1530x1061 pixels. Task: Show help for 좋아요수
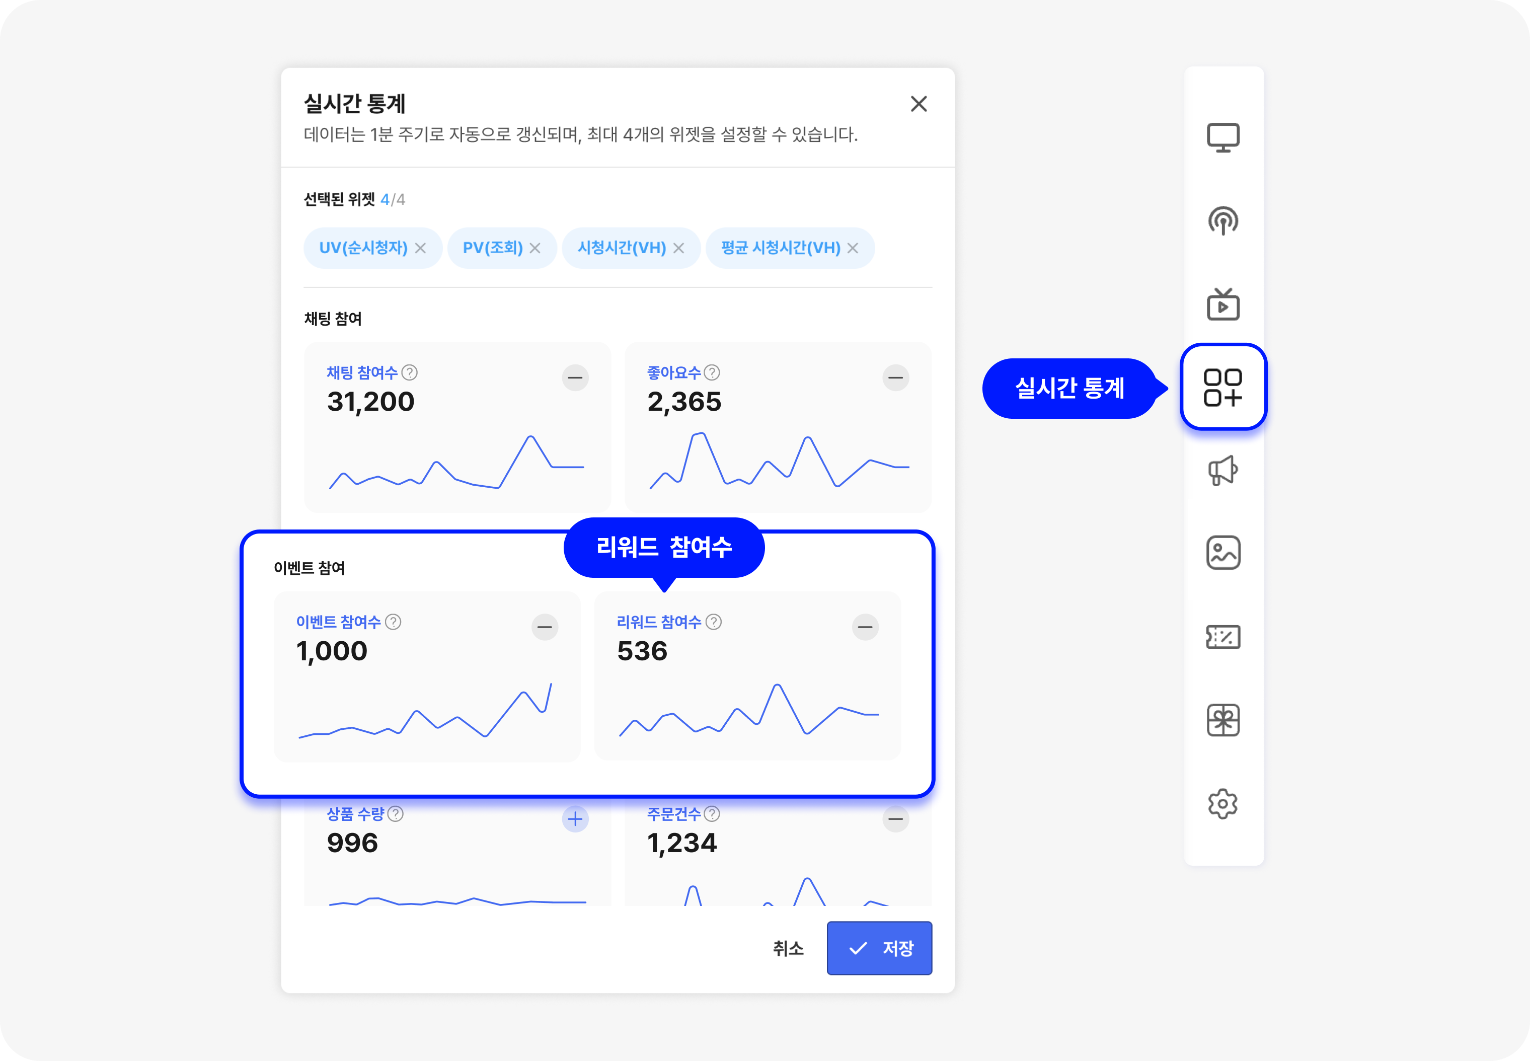[x=712, y=372]
